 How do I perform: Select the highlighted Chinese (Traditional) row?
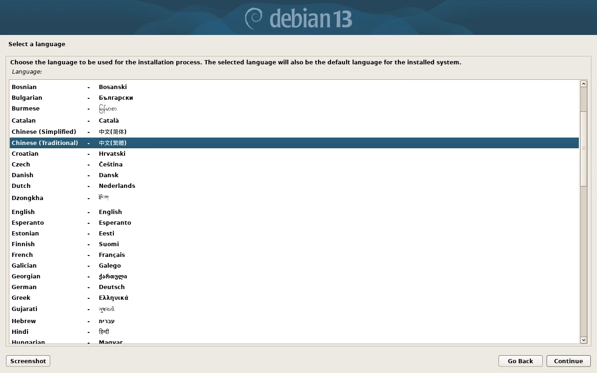(45, 143)
